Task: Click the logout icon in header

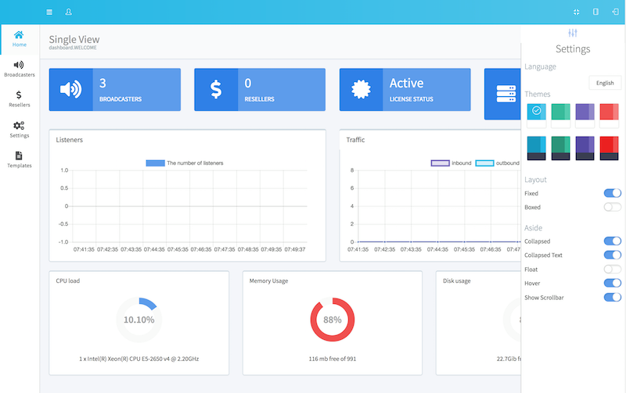Action: pos(615,12)
